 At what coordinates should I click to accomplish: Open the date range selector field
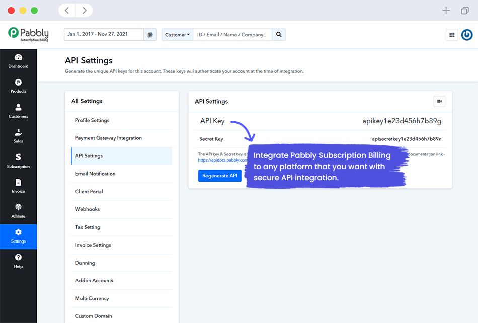pyautogui.click(x=103, y=35)
